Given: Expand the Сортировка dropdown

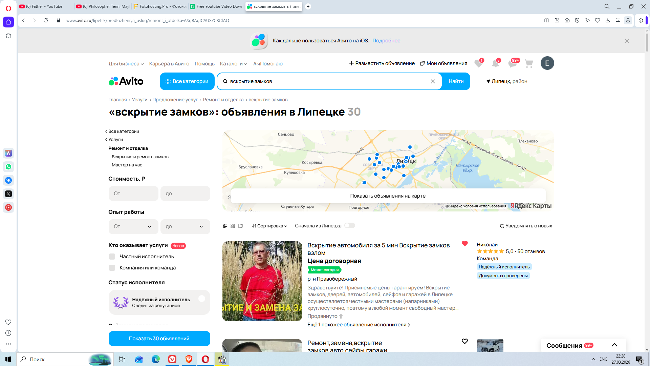Looking at the screenshot, I should pyautogui.click(x=269, y=226).
